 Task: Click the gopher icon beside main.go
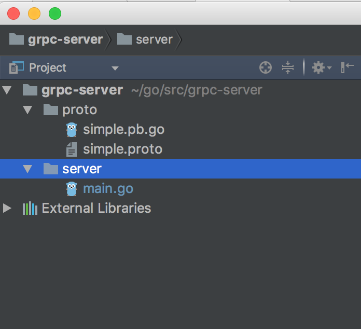point(72,189)
